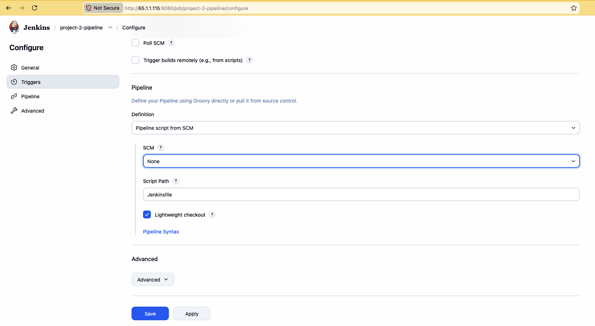Click the Configure breadcrumb
This screenshot has height=326, width=595.
click(x=134, y=28)
